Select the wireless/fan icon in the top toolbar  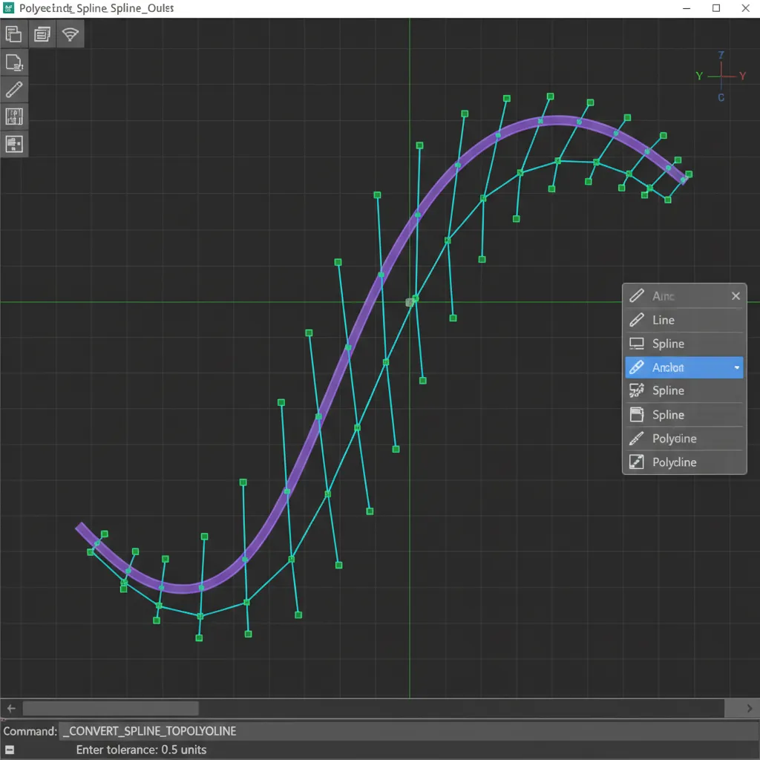click(x=71, y=34)
